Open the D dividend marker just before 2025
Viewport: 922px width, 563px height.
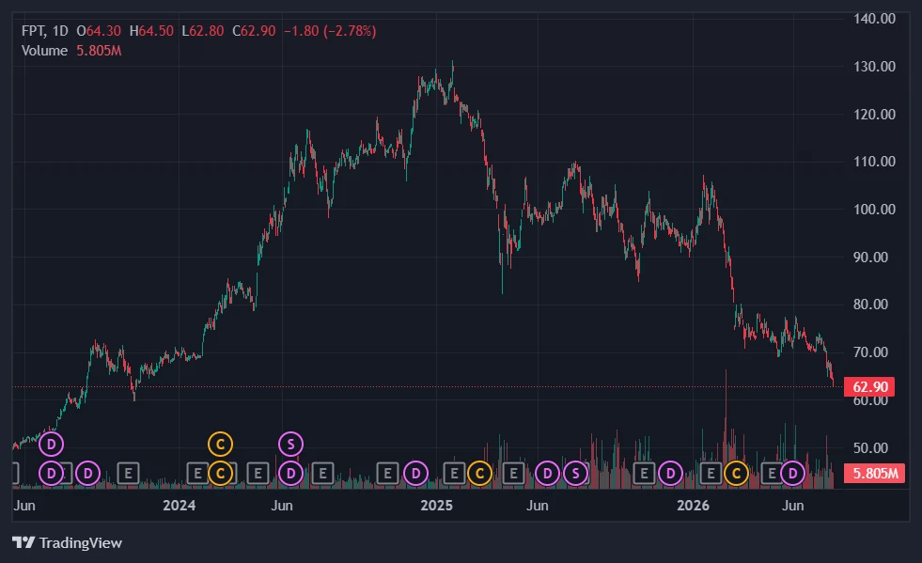click(x=415, y=473)
